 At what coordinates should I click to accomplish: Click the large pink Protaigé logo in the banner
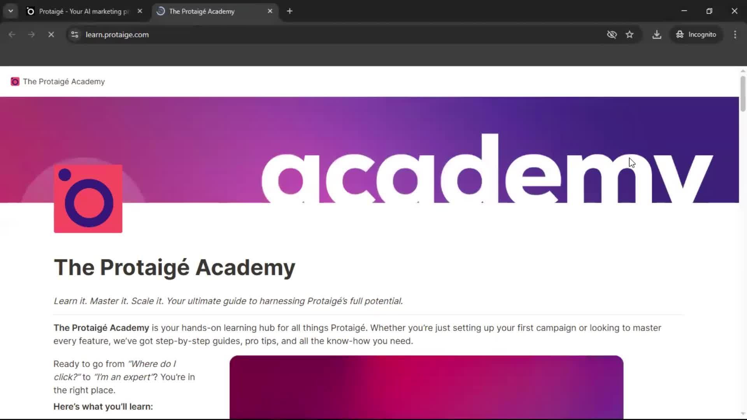tap(88, 199)
